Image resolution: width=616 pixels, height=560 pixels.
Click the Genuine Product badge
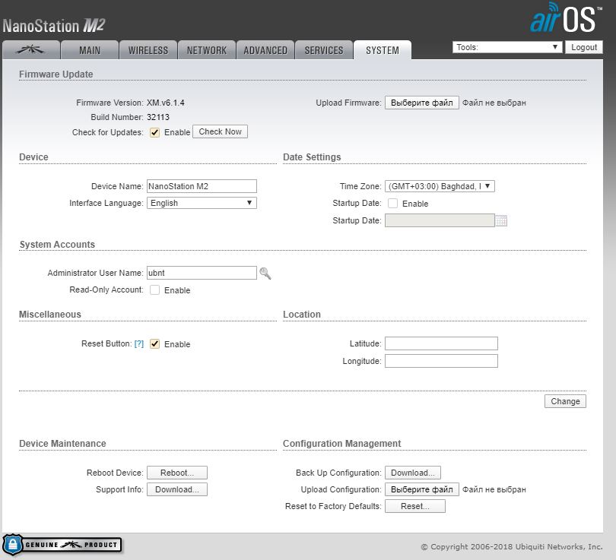tap(62, 545)
